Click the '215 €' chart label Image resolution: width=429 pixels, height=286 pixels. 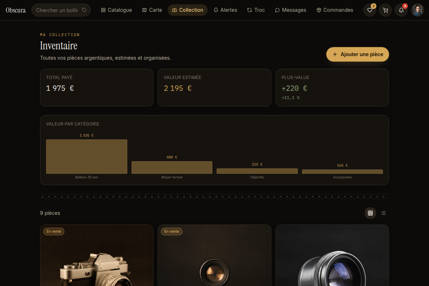click(257, 164)
